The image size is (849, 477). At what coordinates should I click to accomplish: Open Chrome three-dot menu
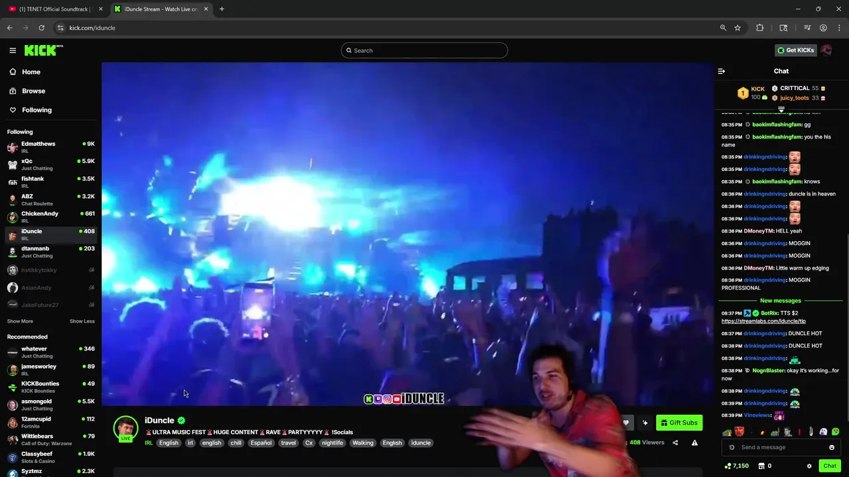click(840, 28)
